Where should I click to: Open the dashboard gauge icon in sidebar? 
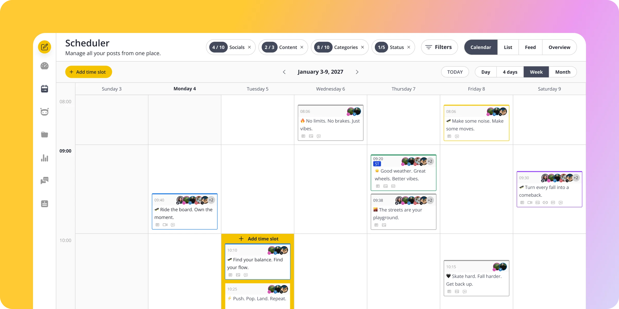[x=44, y=66]
